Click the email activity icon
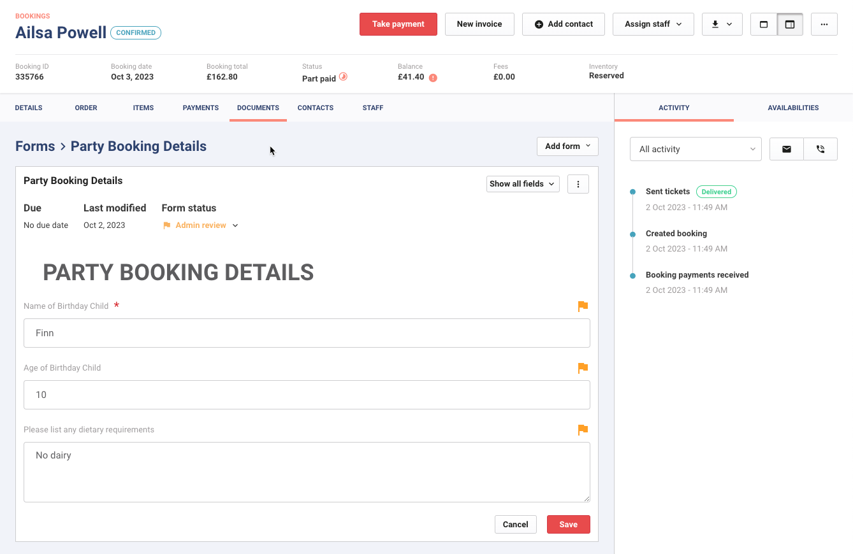 point(787,149)
